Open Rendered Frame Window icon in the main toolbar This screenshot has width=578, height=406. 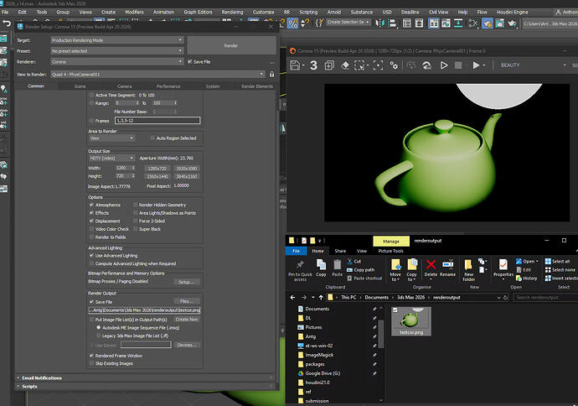[499, 23]
